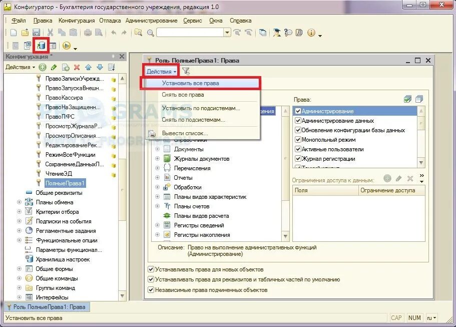Click the New document toolbar icon

point(14,33)
